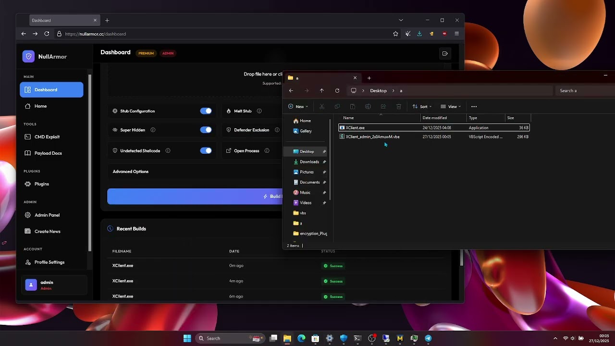Screen dimensions: 615x346
Task: Click the blue Build button
Action: point(195,196)
